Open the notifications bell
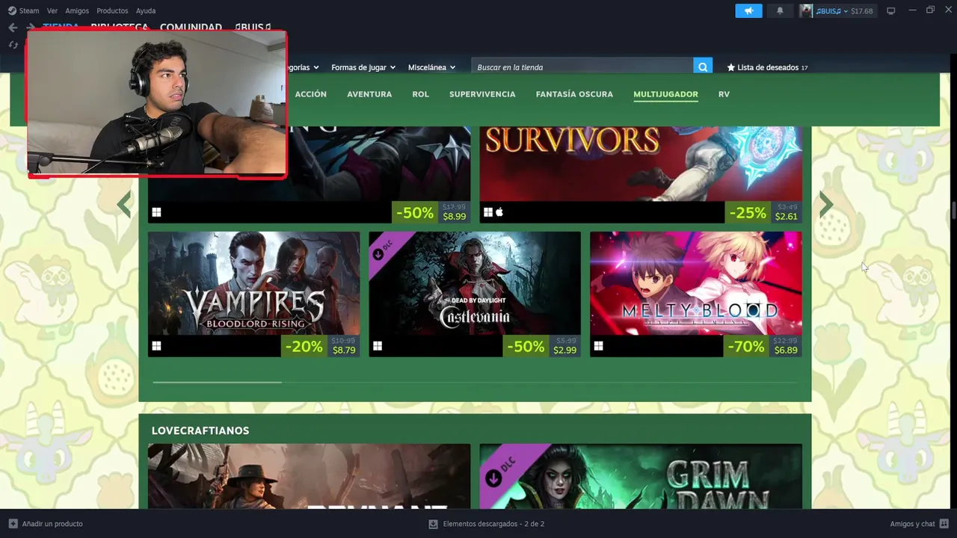 tap(780, 10)
